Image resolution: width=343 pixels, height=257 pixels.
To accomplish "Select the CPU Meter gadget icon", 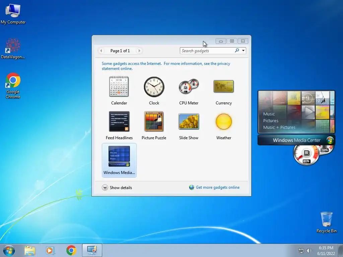I will [189, 86].
